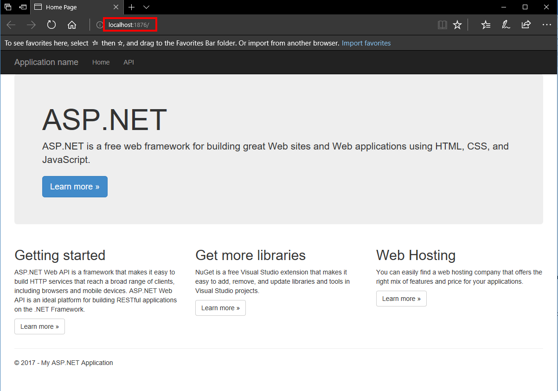
Task: Click the Import favorites link
Action: 366,43
